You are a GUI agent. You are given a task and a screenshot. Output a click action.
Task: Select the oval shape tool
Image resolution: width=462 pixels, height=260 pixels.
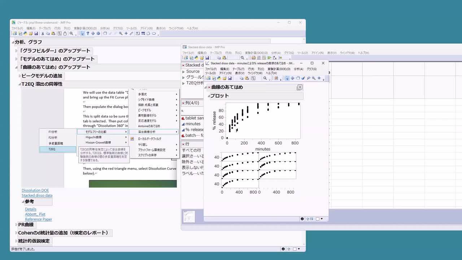tap(154, 33)
